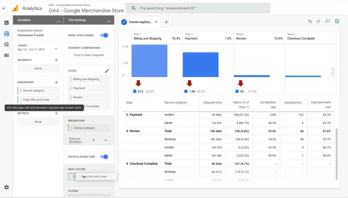Open Admin settings gear icon
This screenshot has width=348, height=198.
click(7, 187)
